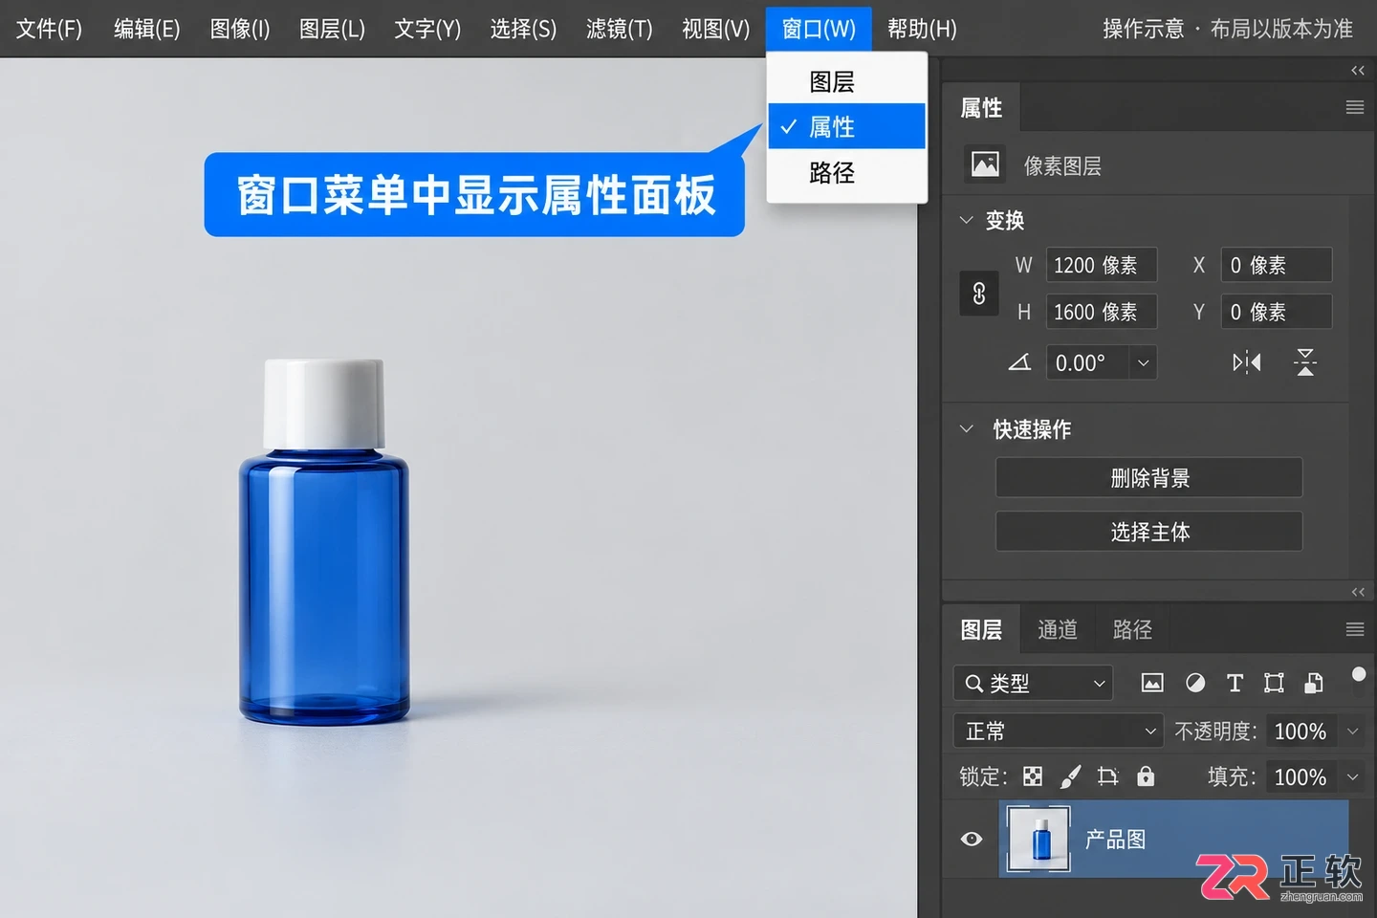Open the 类型 layer filter dropdown
The image size is (1377, 918).
[x=1033, y=683]
